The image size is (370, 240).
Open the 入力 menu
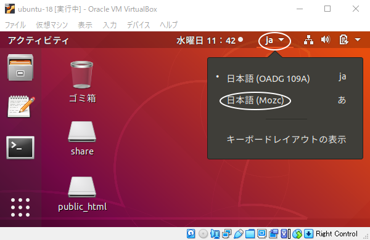click(110, 25)
